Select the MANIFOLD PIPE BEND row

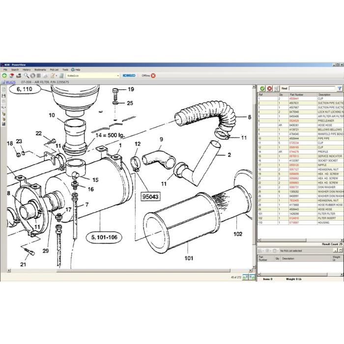tap(301, 134)
